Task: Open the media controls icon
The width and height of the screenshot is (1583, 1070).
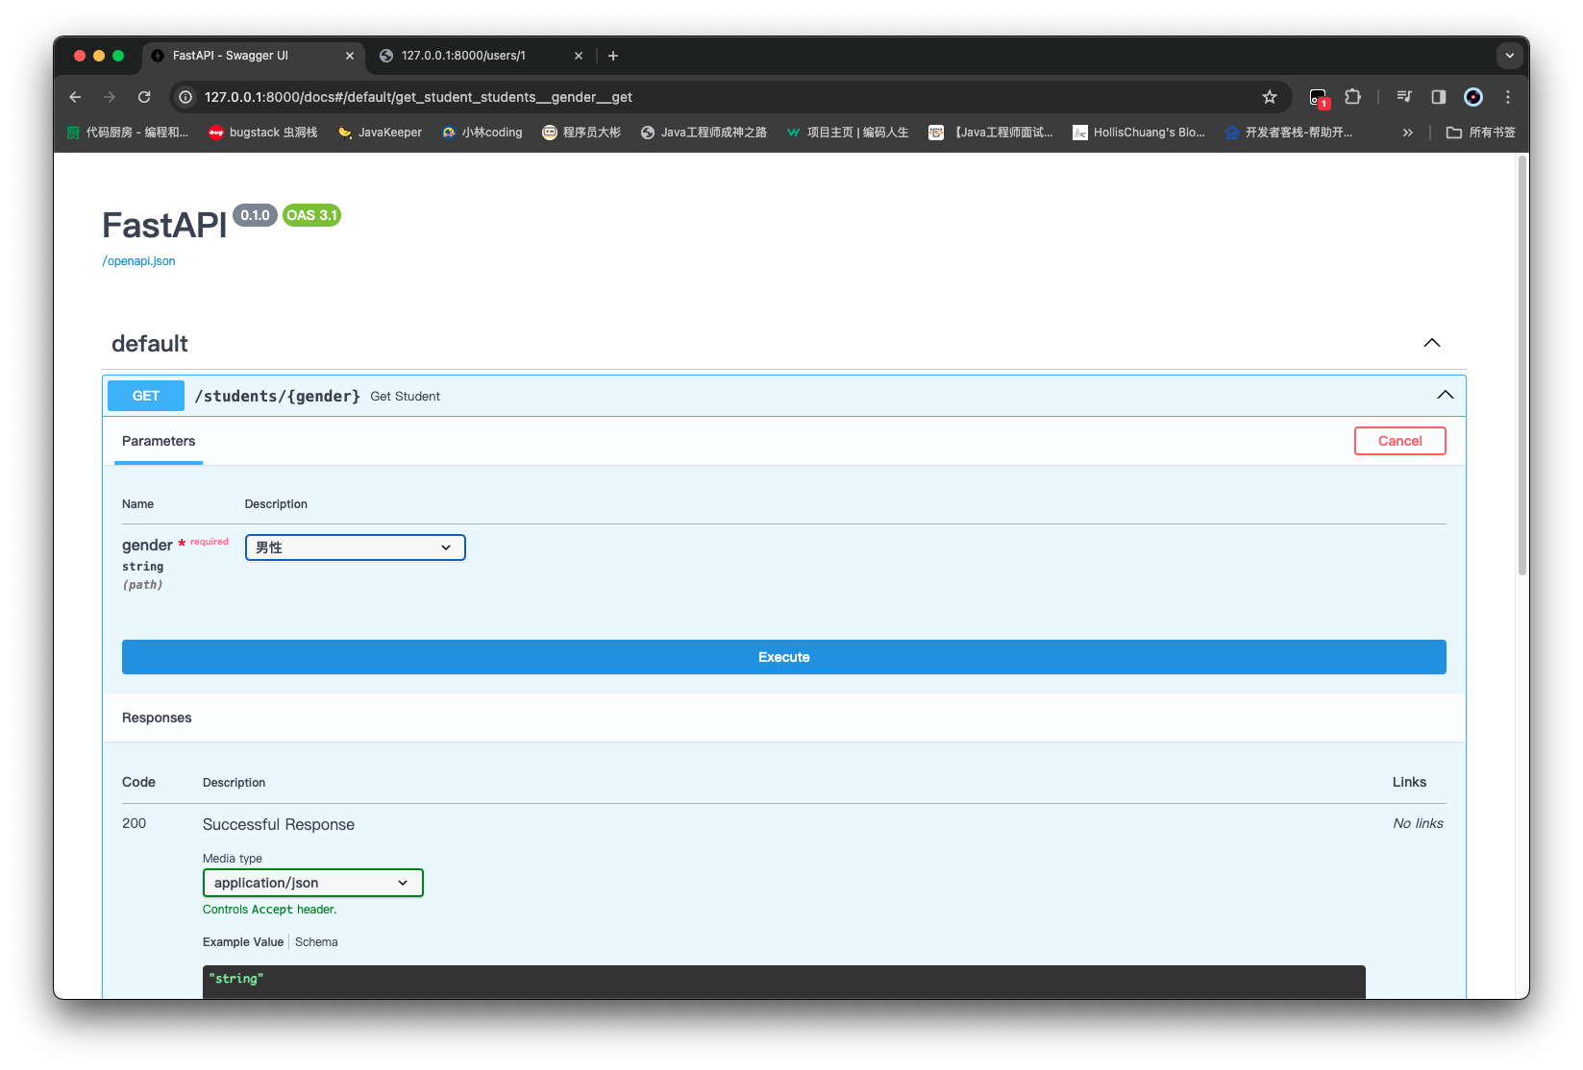Action: [1404, 97]
